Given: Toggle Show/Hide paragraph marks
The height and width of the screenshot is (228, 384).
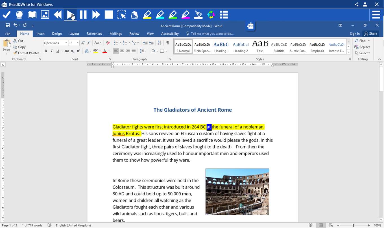Looking at the screenshot, I should click(167, 43).
